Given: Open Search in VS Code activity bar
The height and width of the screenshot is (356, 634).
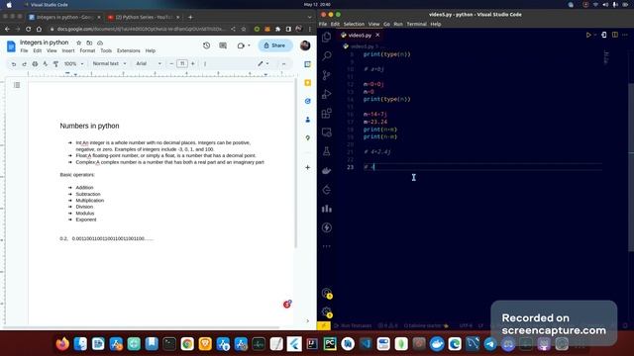Looking at the screenshot, I should 326,55.
